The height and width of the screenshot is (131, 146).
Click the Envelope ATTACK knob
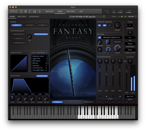pos(19,98)
